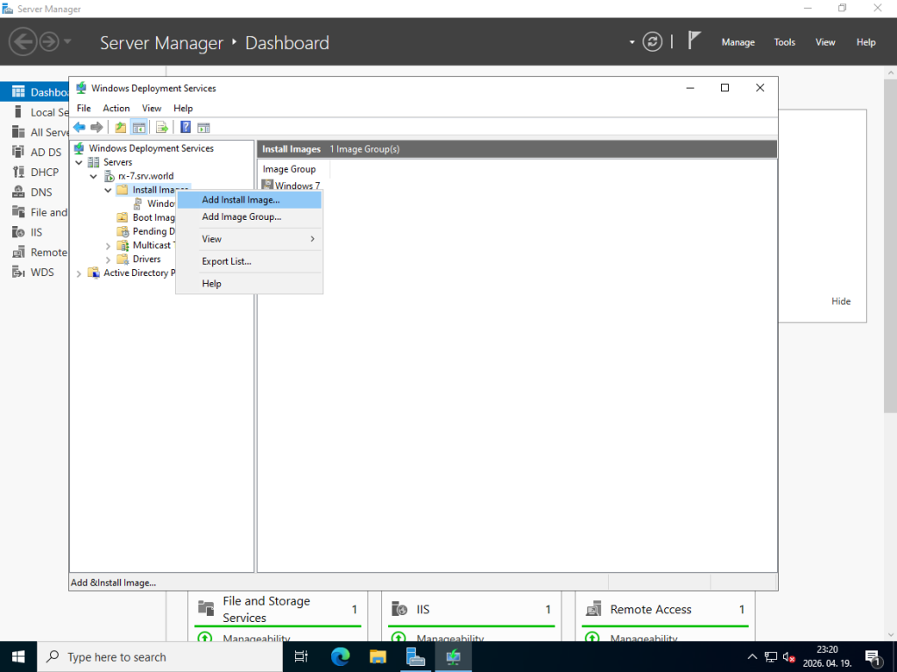Collapse the Servers tree node
This screenshot has height=672, width=897.
click(x=80, y=162)
